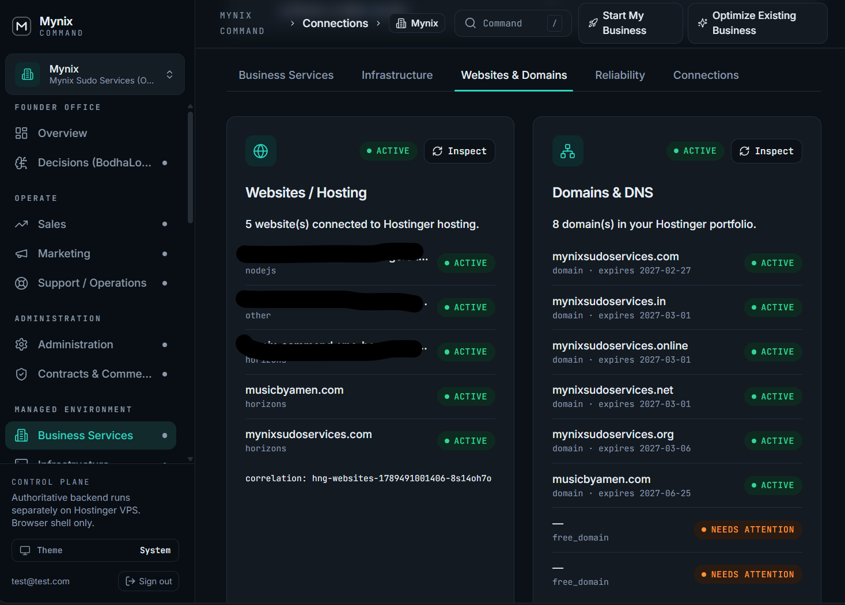Click the Mynix breadcrumb chip

417,23
